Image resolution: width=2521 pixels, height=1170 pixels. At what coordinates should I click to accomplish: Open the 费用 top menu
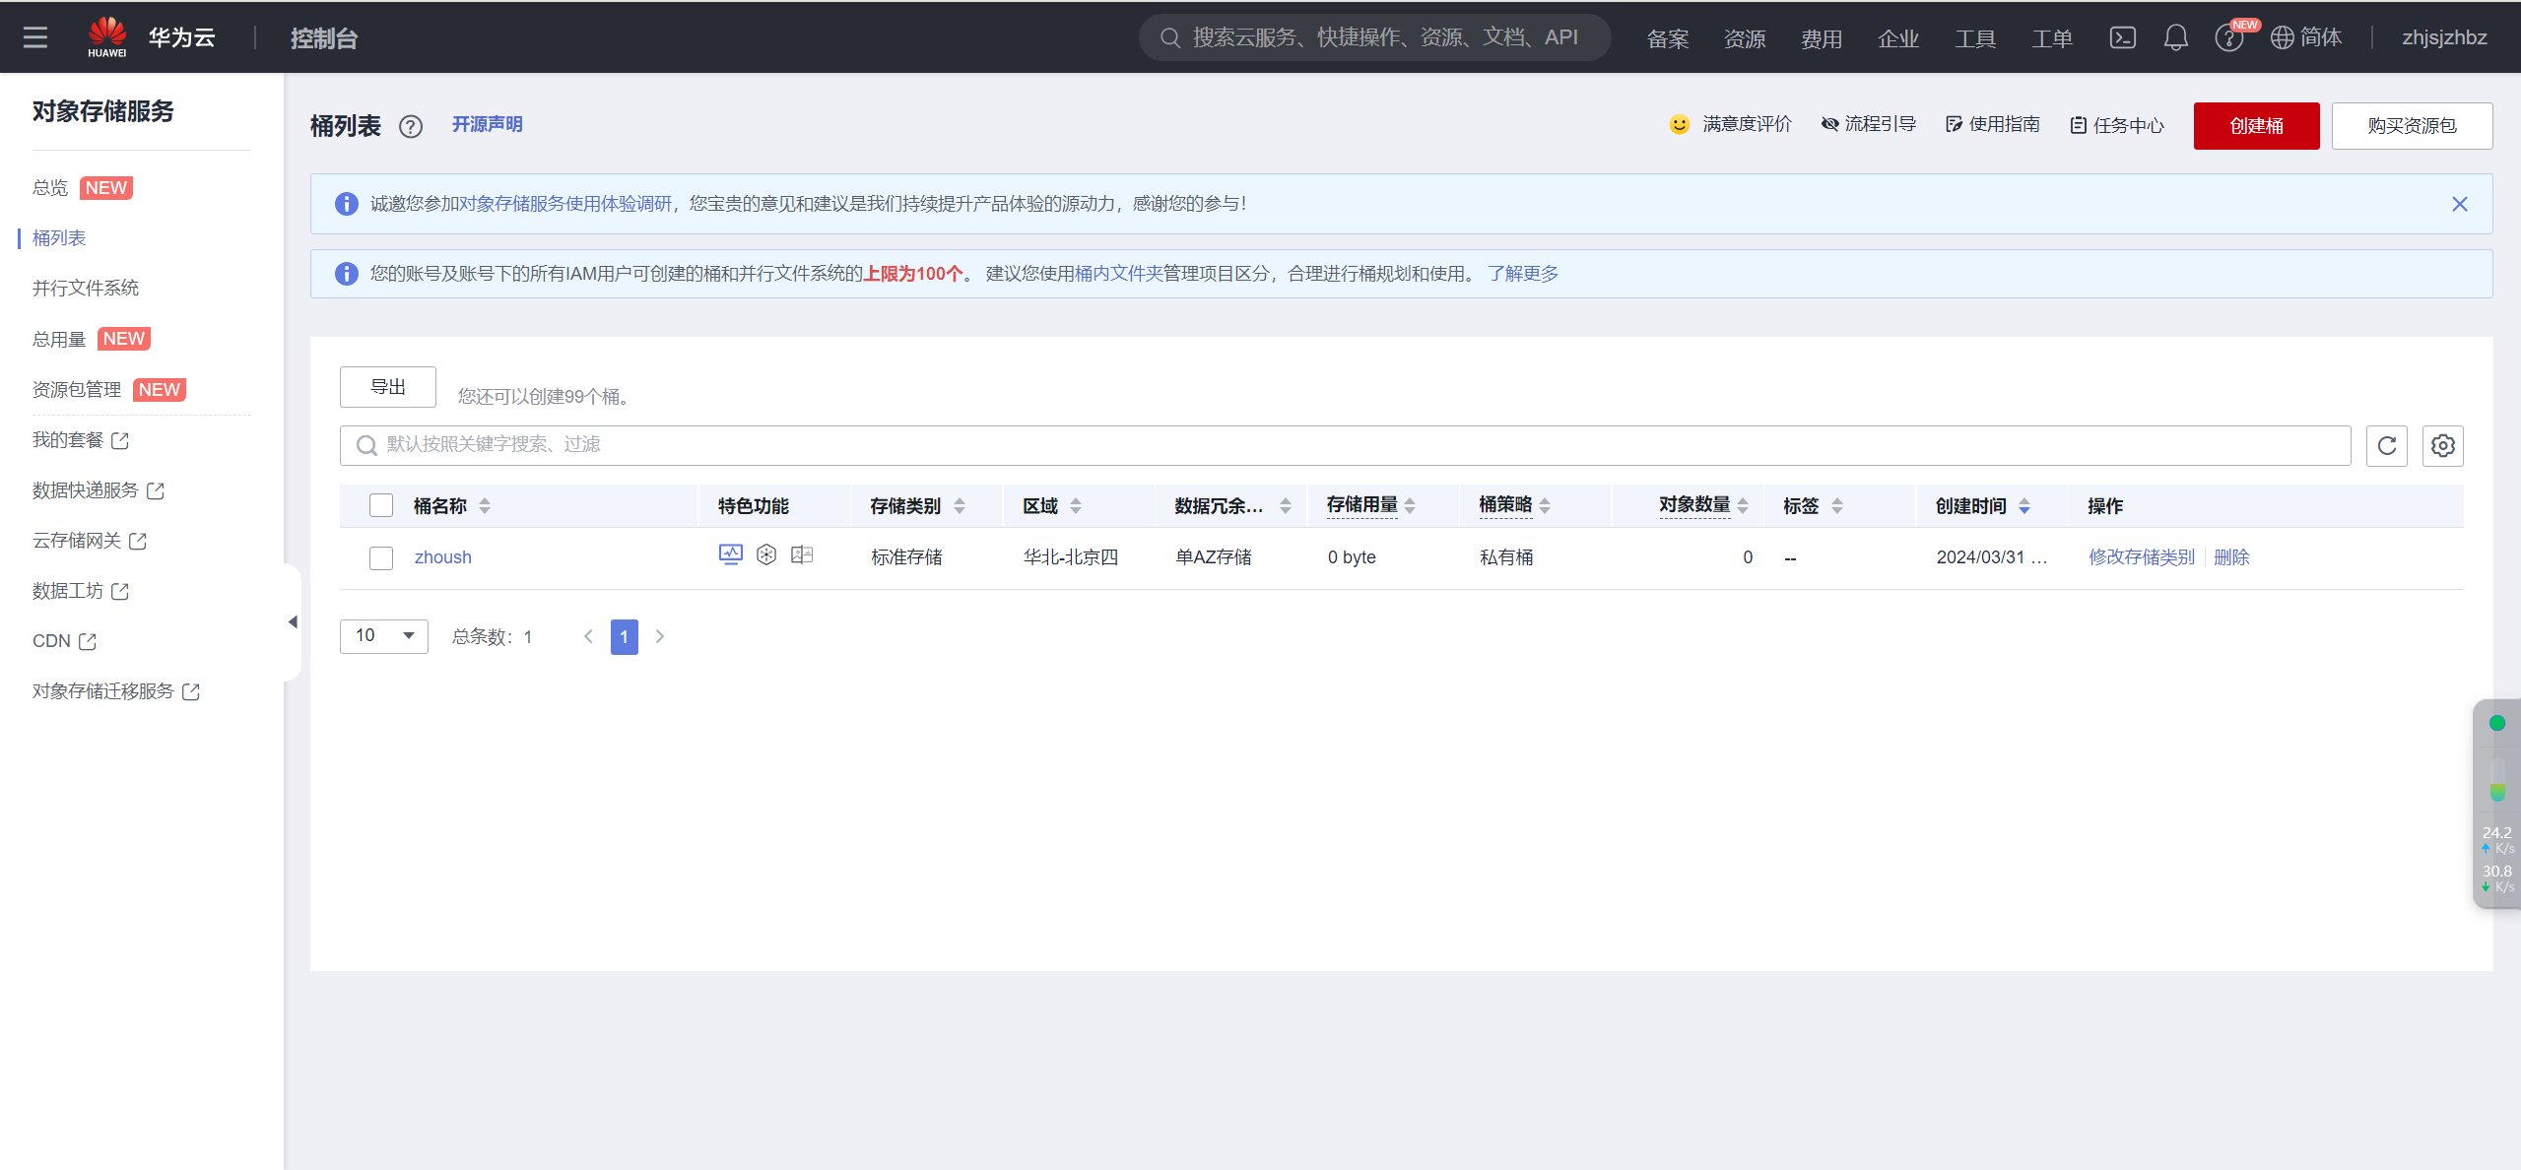coord(1821,38)
